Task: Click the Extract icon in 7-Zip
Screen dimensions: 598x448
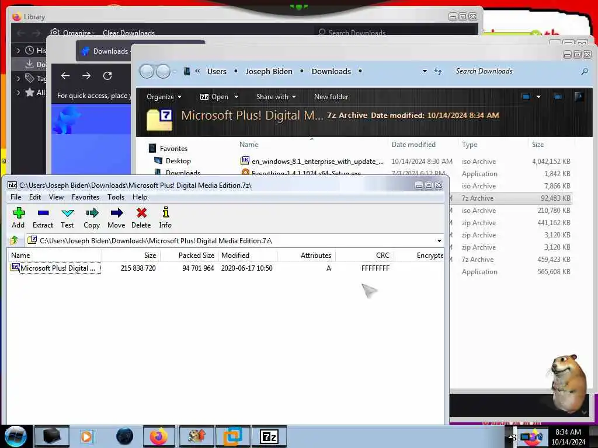Action: click(43, 218)
